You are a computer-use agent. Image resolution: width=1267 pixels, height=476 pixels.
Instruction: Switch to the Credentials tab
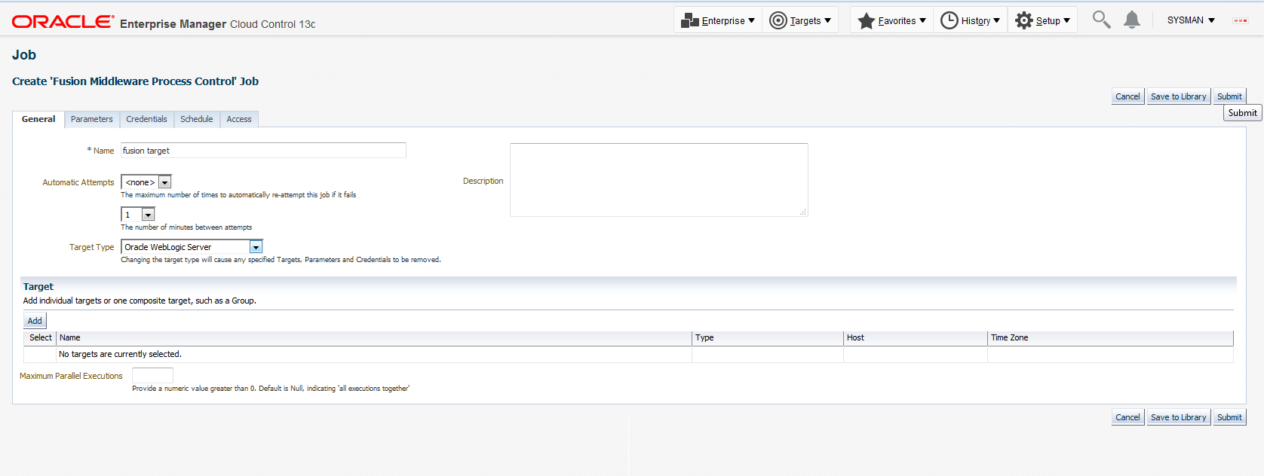(x=146, y=119)
